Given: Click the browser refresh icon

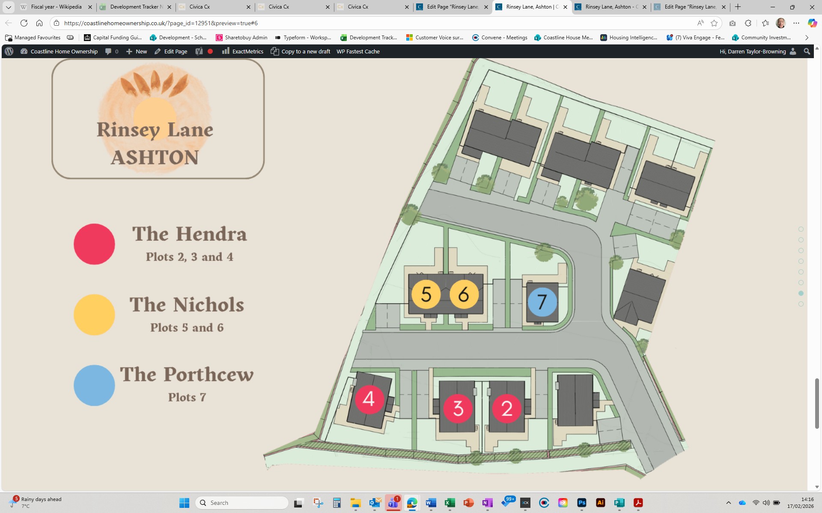Looking at the screenshot, I should tap(24, 23).
